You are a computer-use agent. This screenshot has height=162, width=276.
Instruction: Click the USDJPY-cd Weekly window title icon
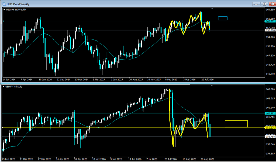coord(4,4)
